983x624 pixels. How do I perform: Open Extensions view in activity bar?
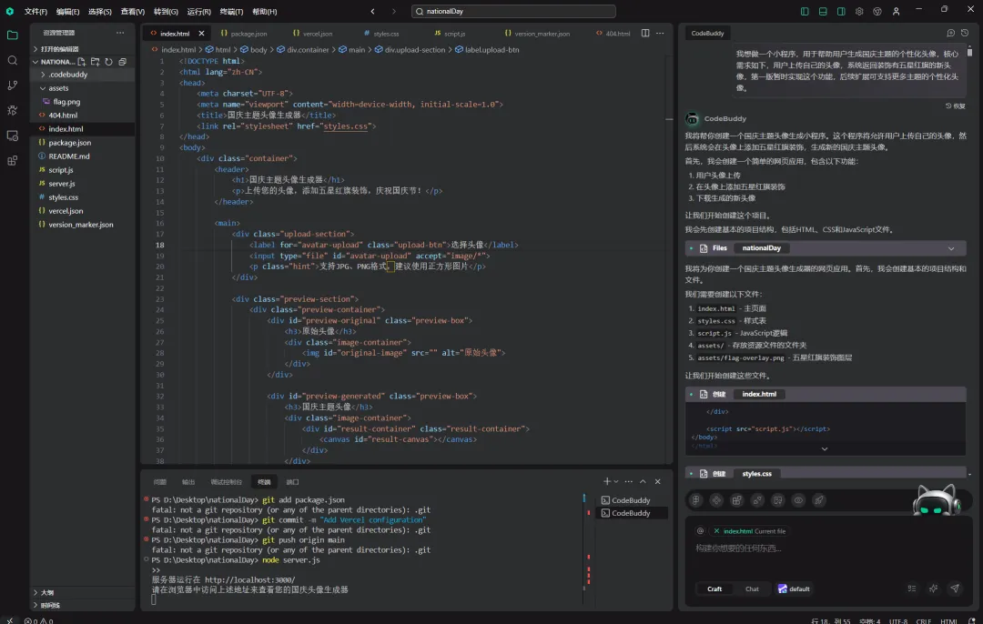[13, 161]
